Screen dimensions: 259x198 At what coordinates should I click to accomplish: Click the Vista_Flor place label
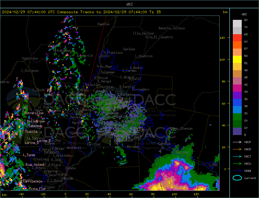tap(37, 189)
